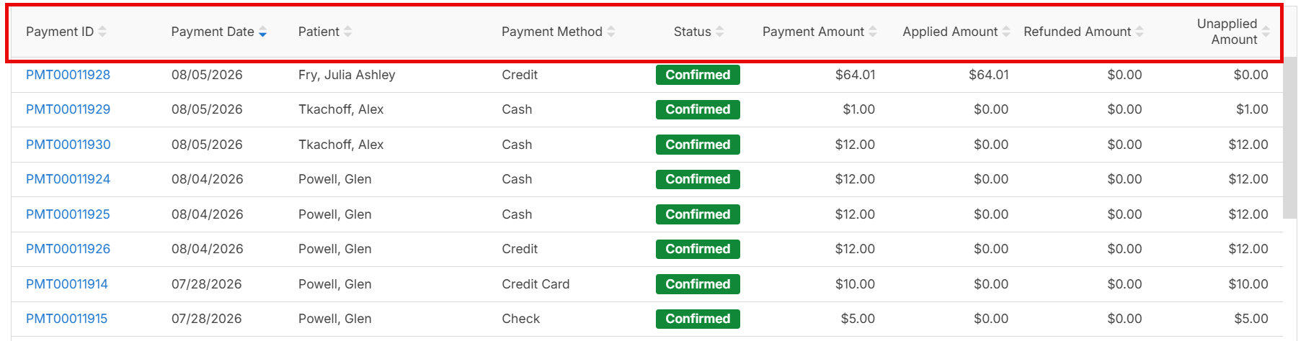1306x341 pixels.
Task: Click Confirmed badge on Credit Card row
Action: click(698, 284)
